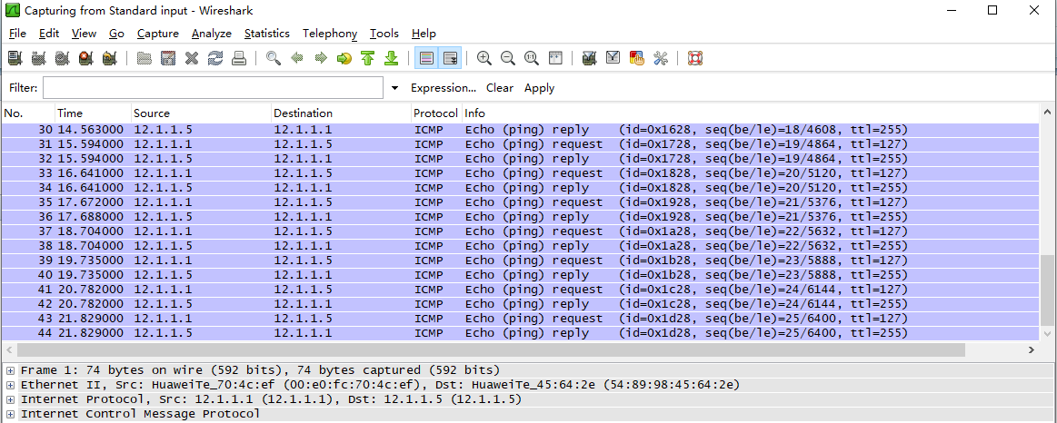Expand Internet Control Message Protocol row

(x=10, y=414)
